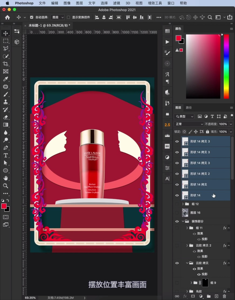The width and height of the screenshot is (235, 300).
Task: Open the 窗口 menu
Action: [x=171, y=3]
